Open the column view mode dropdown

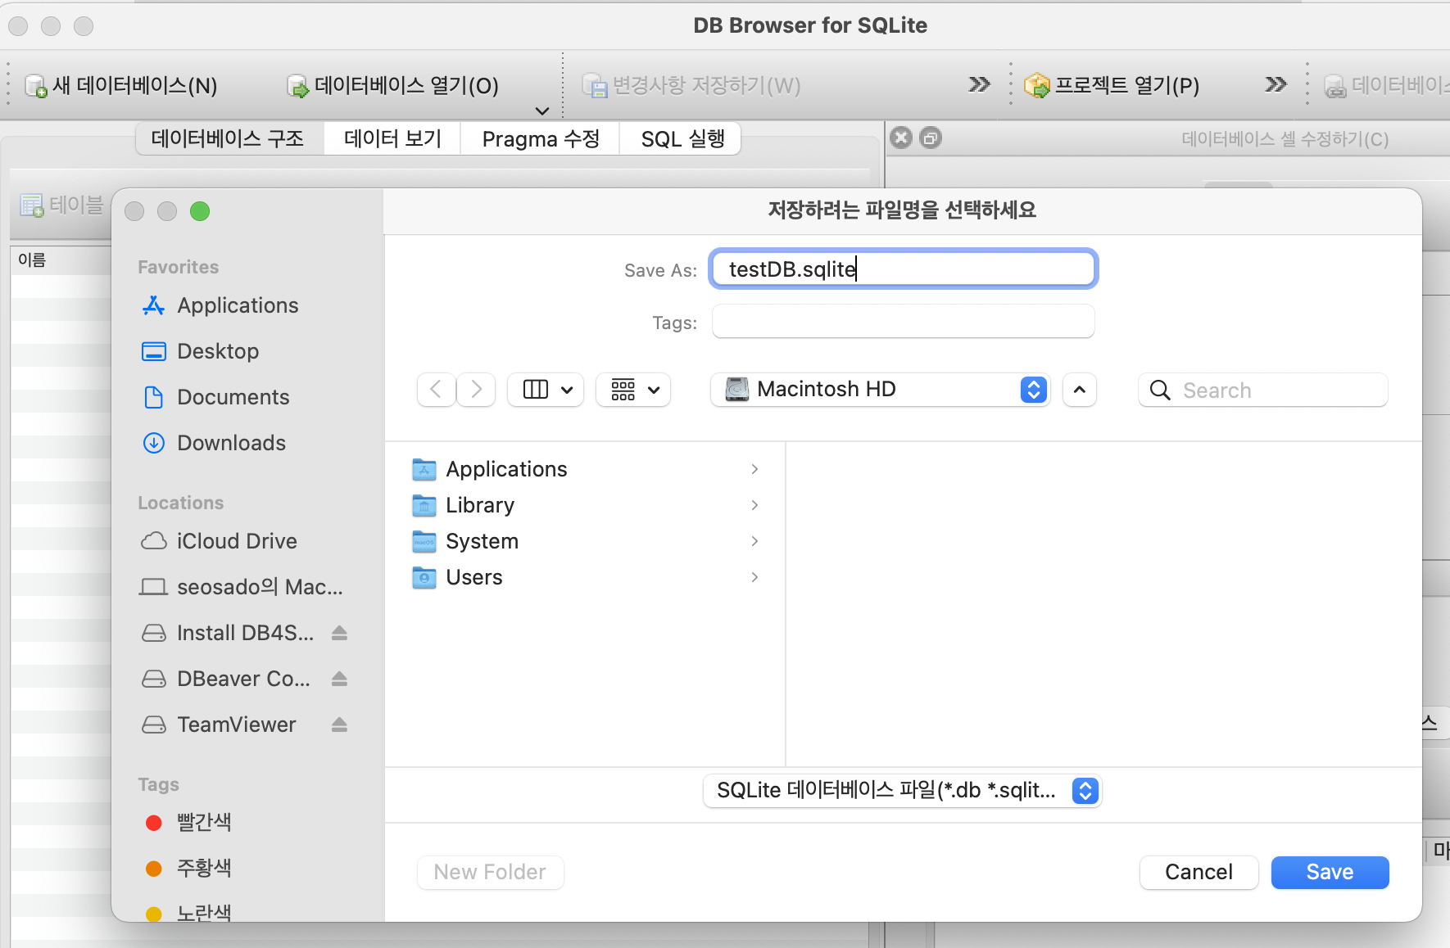546,390
